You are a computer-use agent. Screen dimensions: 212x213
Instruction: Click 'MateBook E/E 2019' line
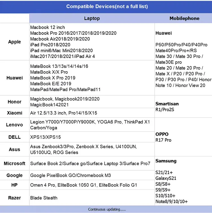[51, 84]
